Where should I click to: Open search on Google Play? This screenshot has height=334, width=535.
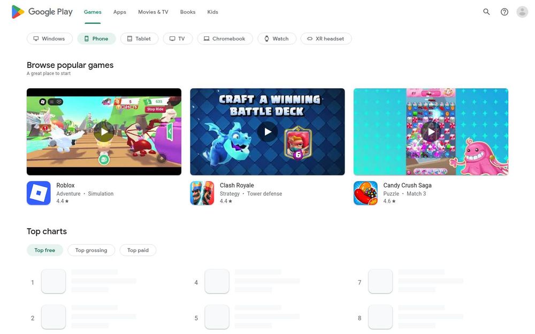(x=486, y=11)
